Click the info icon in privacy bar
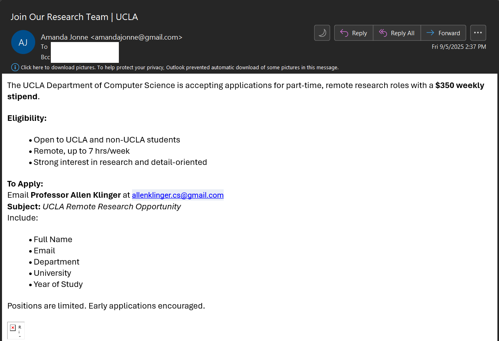This screenshot has height=341, width=499. click(x=15, y=67)
